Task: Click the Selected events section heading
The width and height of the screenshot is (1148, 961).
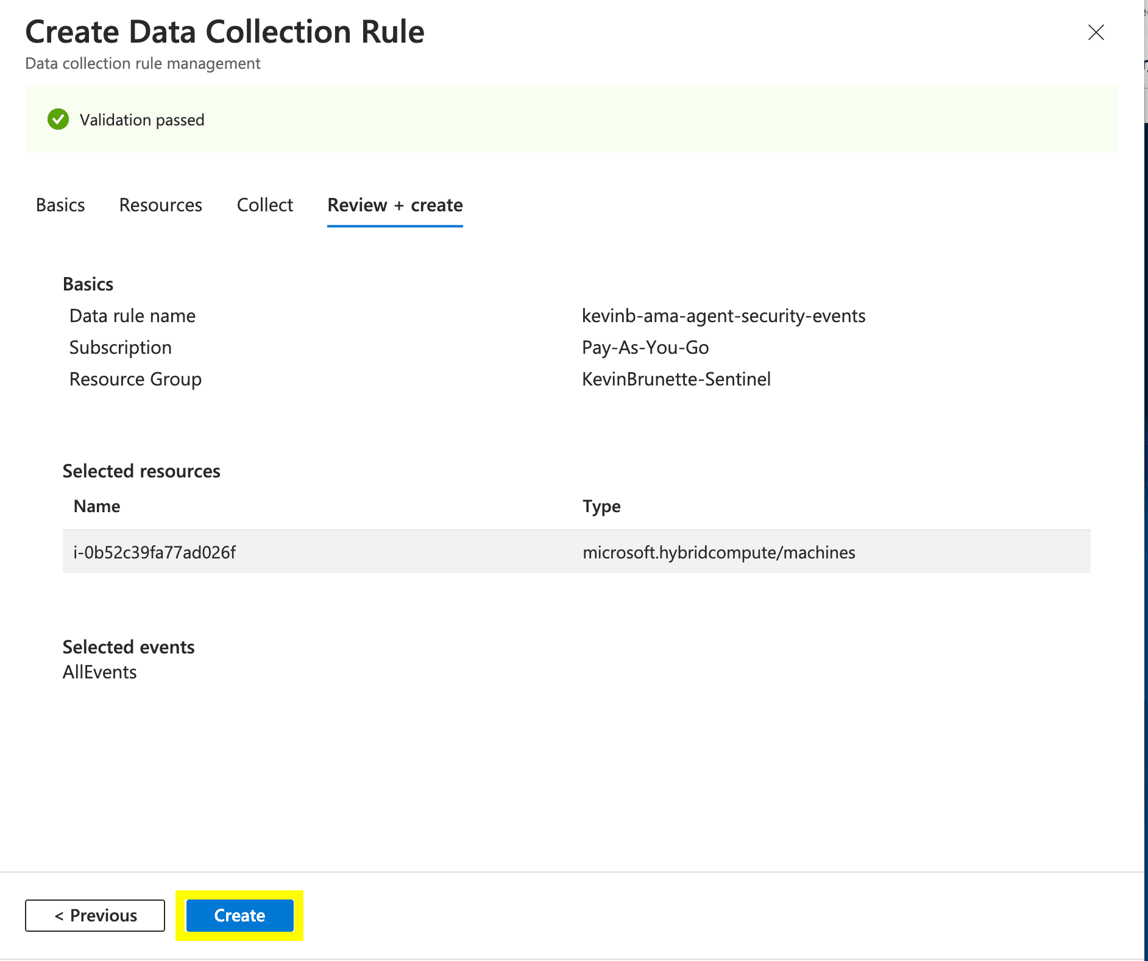Action: [x=129, y=647]
